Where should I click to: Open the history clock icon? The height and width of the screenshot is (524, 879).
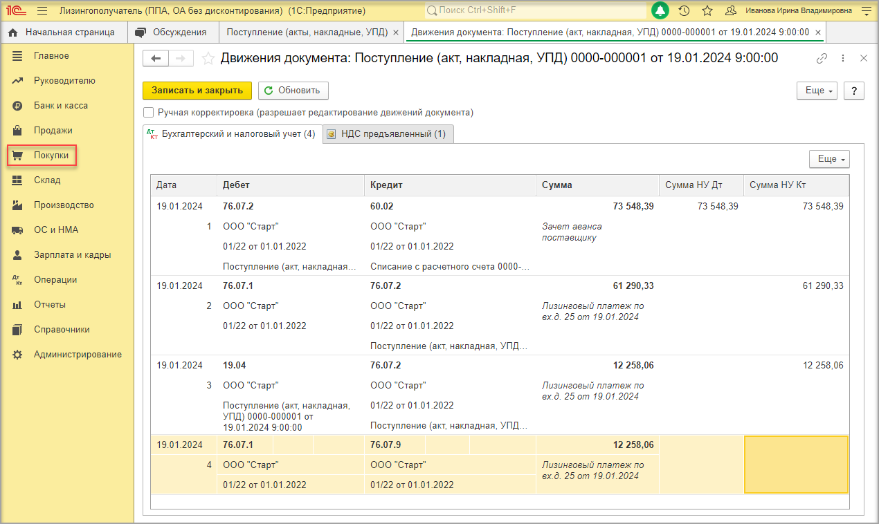[684, 10]
